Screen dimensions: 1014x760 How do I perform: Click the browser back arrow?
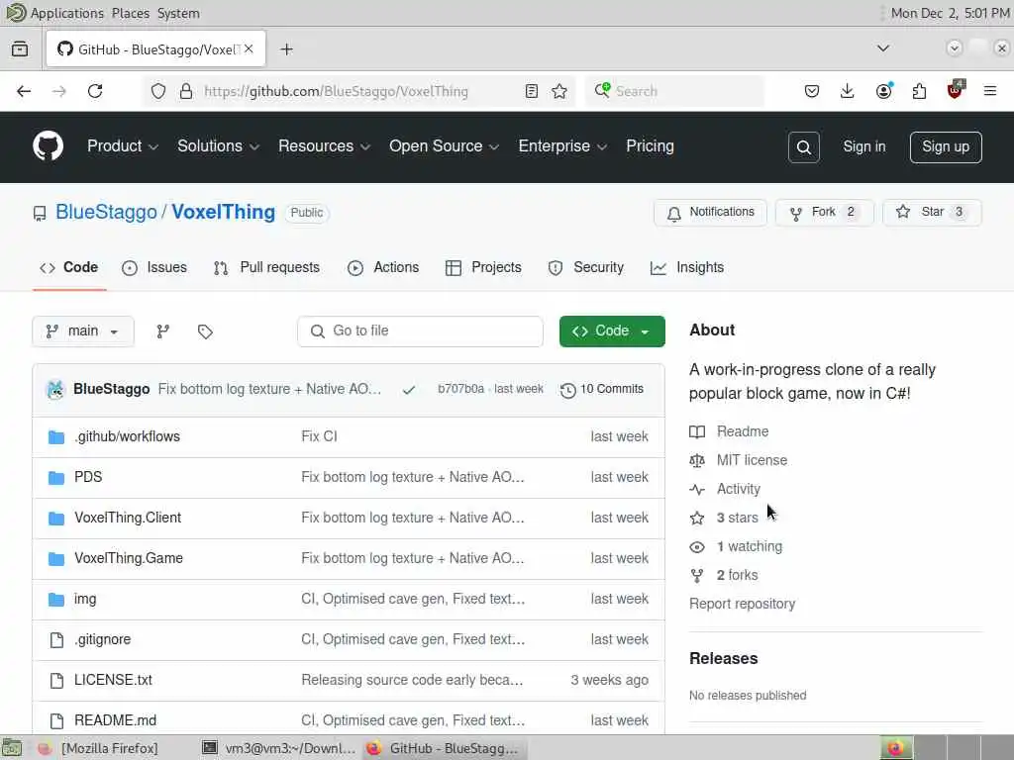point(24,91)
